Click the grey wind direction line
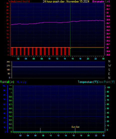Image resolution: width=116 pixels, height=139 pixels. [x=58, y=67]
